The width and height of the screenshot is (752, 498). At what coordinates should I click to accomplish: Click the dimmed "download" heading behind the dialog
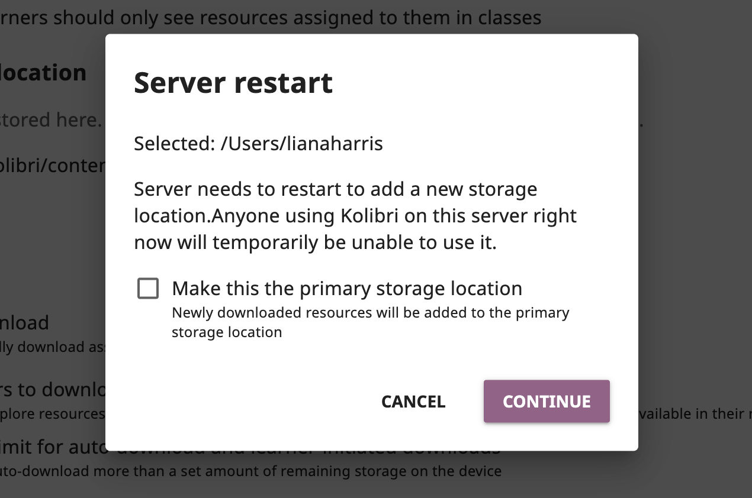(x=24, y=322)
